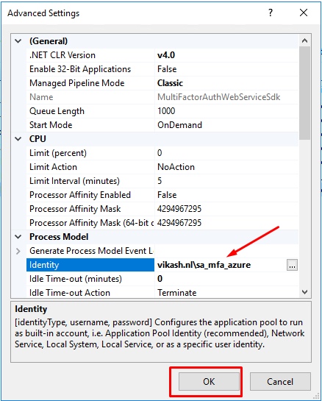Collapse the CPU section chevron

point(18,139)
